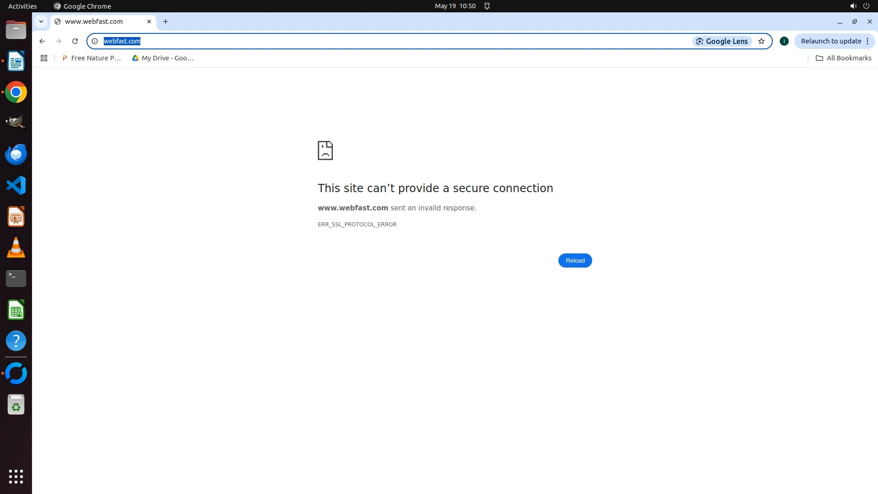Open a new tab with plus icon
Image resolution: width=878 pixels, height=494 pixels.
[x=166, y=21]
